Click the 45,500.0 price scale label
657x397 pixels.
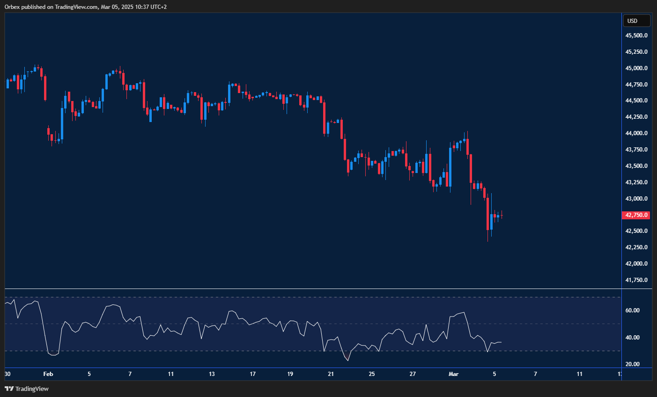click(x=635, y=35)
